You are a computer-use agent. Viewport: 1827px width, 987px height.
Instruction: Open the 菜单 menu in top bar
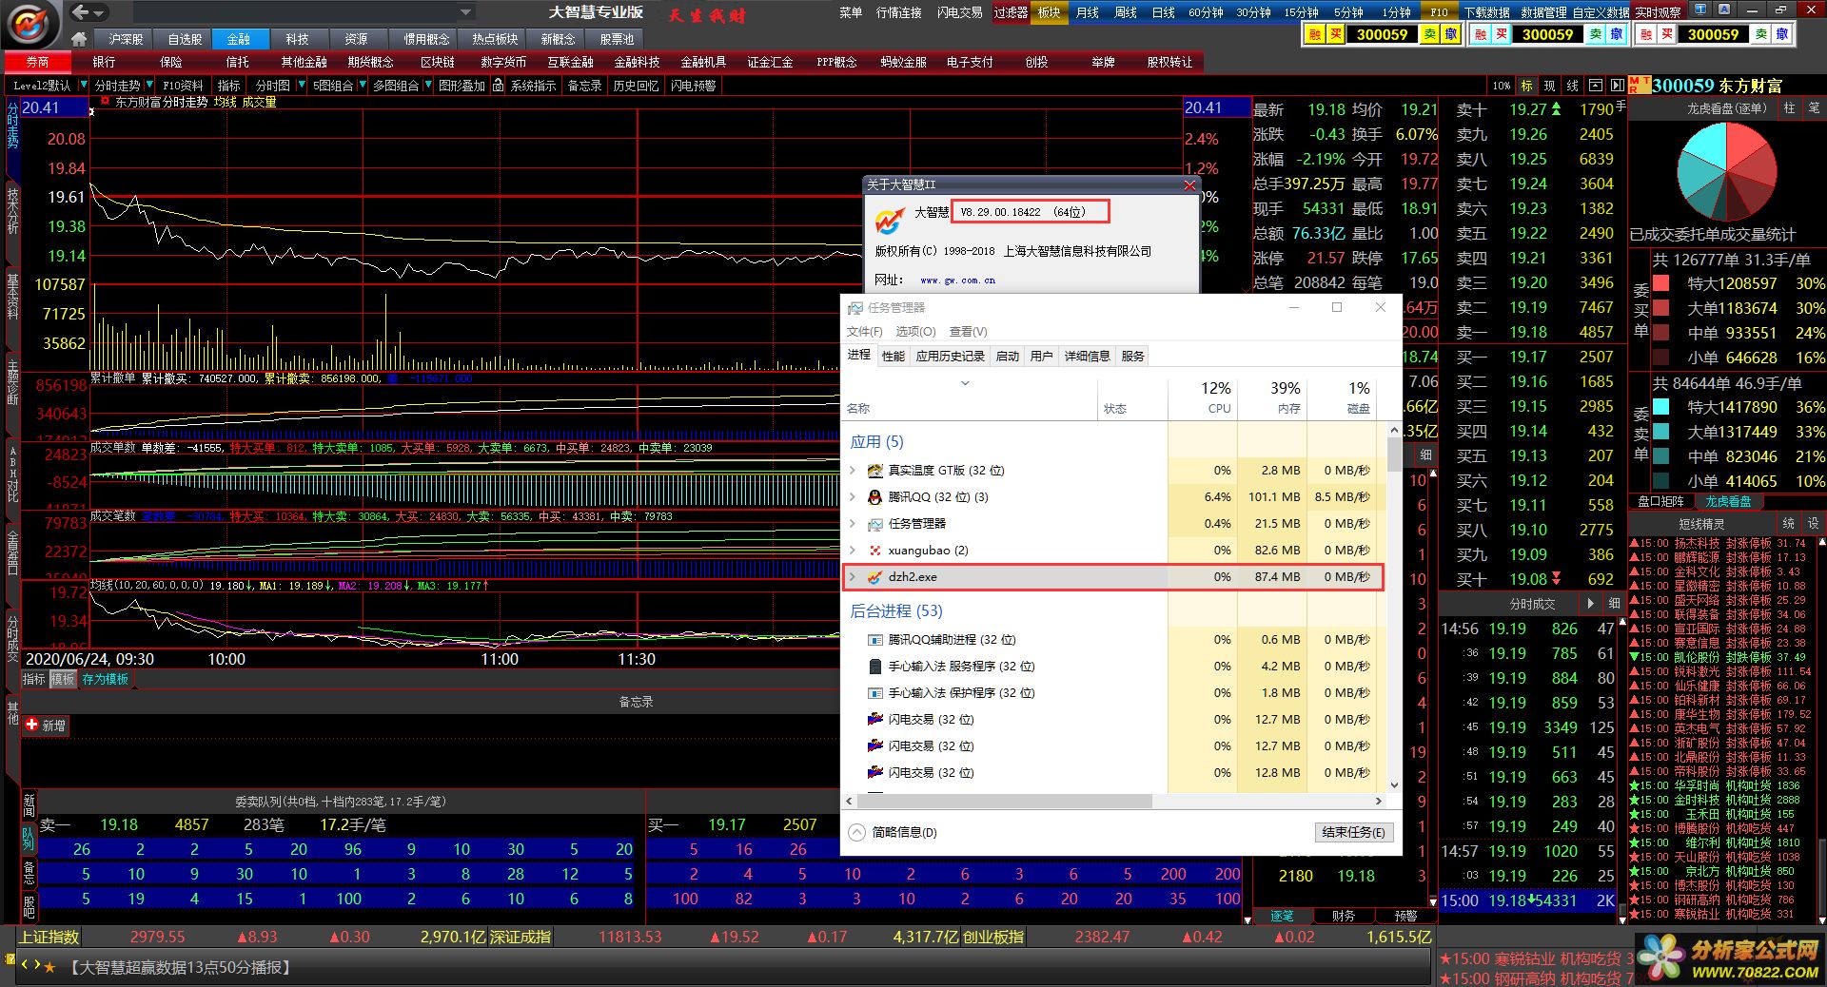(850, 12)
